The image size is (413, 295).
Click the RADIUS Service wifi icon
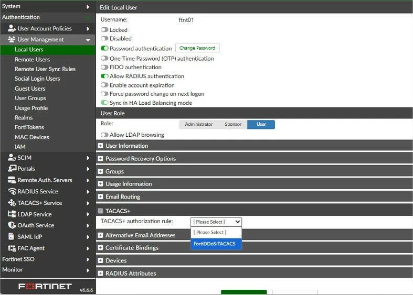click(x=12, y=191)
